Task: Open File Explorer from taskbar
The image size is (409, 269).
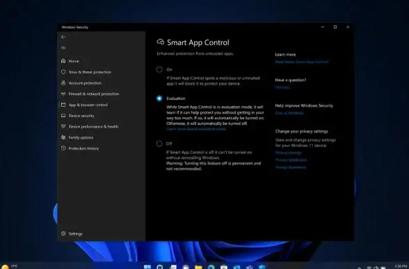Action: pos(198,267)
